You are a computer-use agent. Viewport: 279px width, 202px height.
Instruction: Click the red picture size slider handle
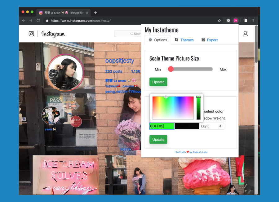[170, 69]
